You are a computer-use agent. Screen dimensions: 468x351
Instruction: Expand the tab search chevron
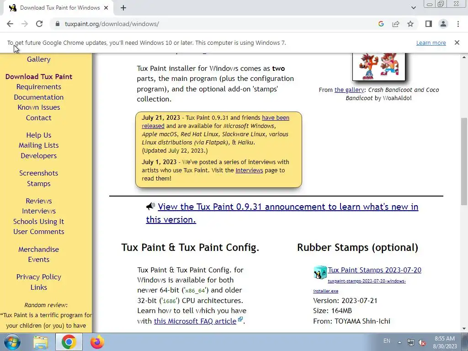pyautogui.click(x=413, y=8)
